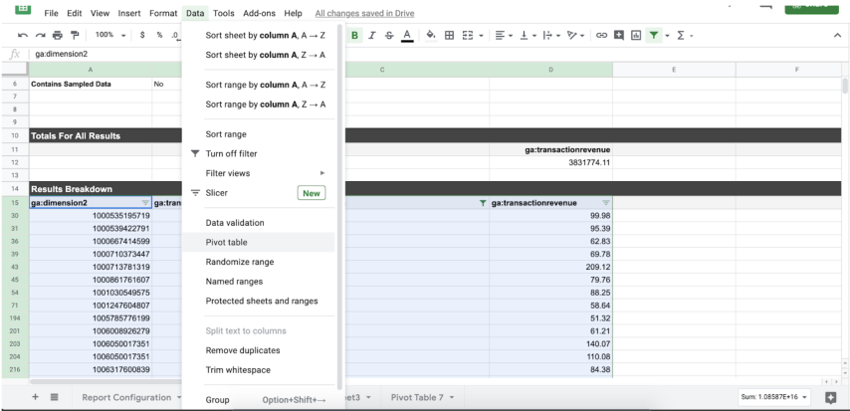Click the Explore icon at bottom right
850x411 pixels.
coord(829,397)
